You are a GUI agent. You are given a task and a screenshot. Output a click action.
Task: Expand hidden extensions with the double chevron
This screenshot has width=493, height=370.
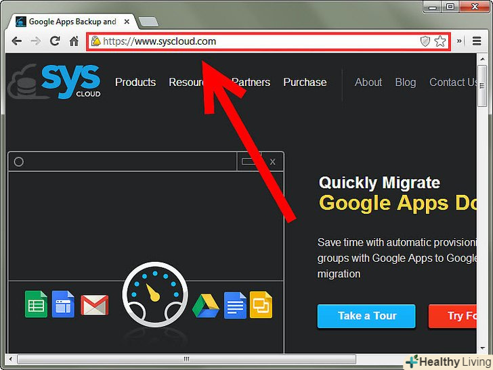tap(459, 41)
